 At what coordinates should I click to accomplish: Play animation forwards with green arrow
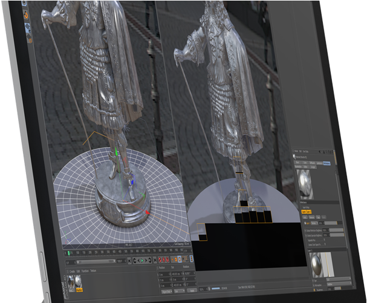coord(142,261)
